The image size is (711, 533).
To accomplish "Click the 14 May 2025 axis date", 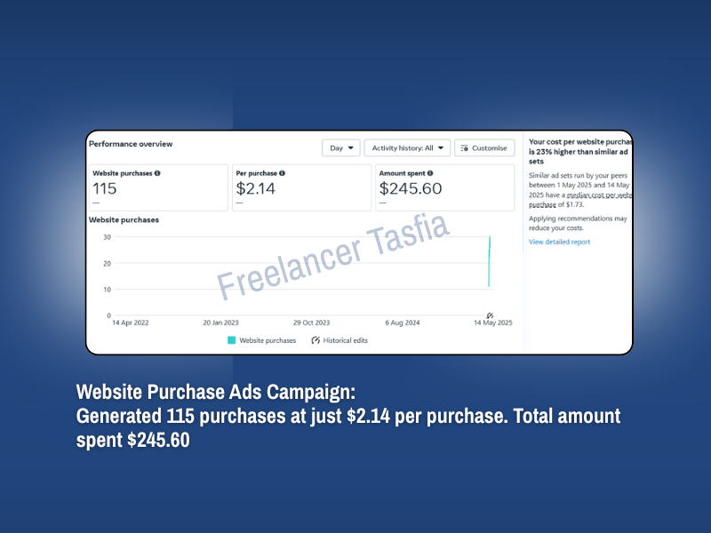I will pyautogui.click(x=491, y=323).
